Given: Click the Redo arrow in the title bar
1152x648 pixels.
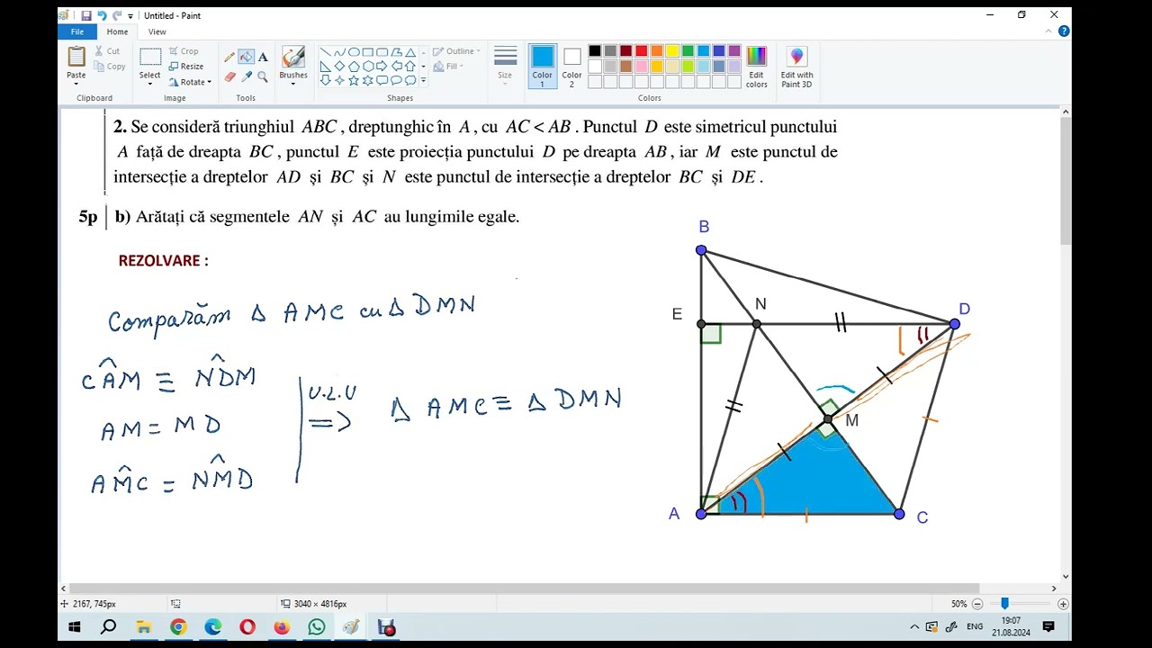Looking at the screenshot, I should [x=116, y=15].
